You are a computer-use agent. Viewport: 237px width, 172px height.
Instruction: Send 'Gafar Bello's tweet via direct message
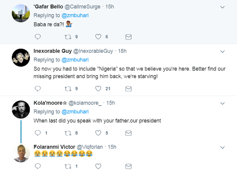click(x=128, y=37)
